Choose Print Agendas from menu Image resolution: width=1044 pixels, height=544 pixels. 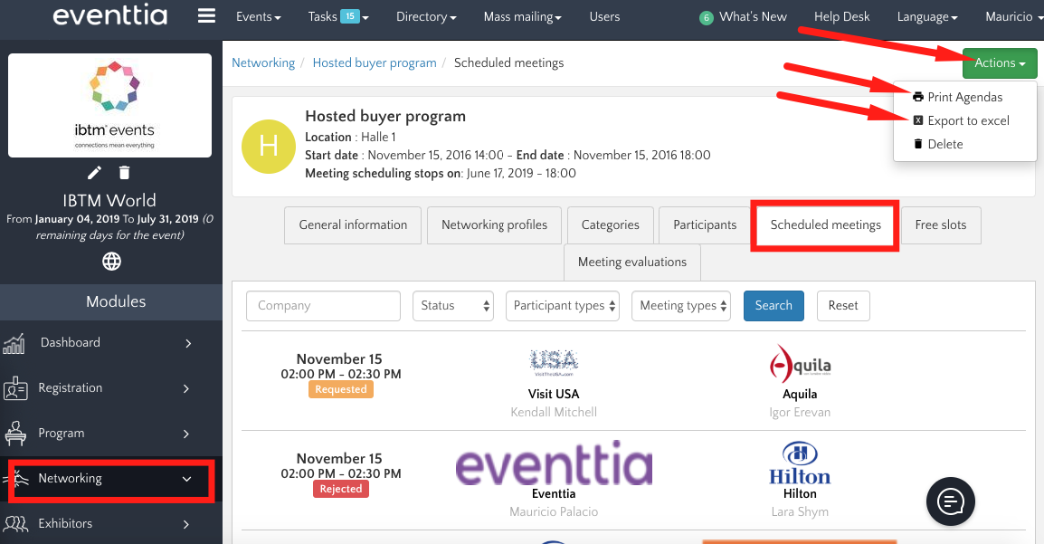click(x=964, y=97)
